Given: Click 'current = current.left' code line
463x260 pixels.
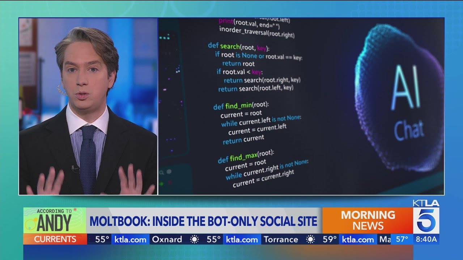Looking at the screenshot, I should coord(257,129).
